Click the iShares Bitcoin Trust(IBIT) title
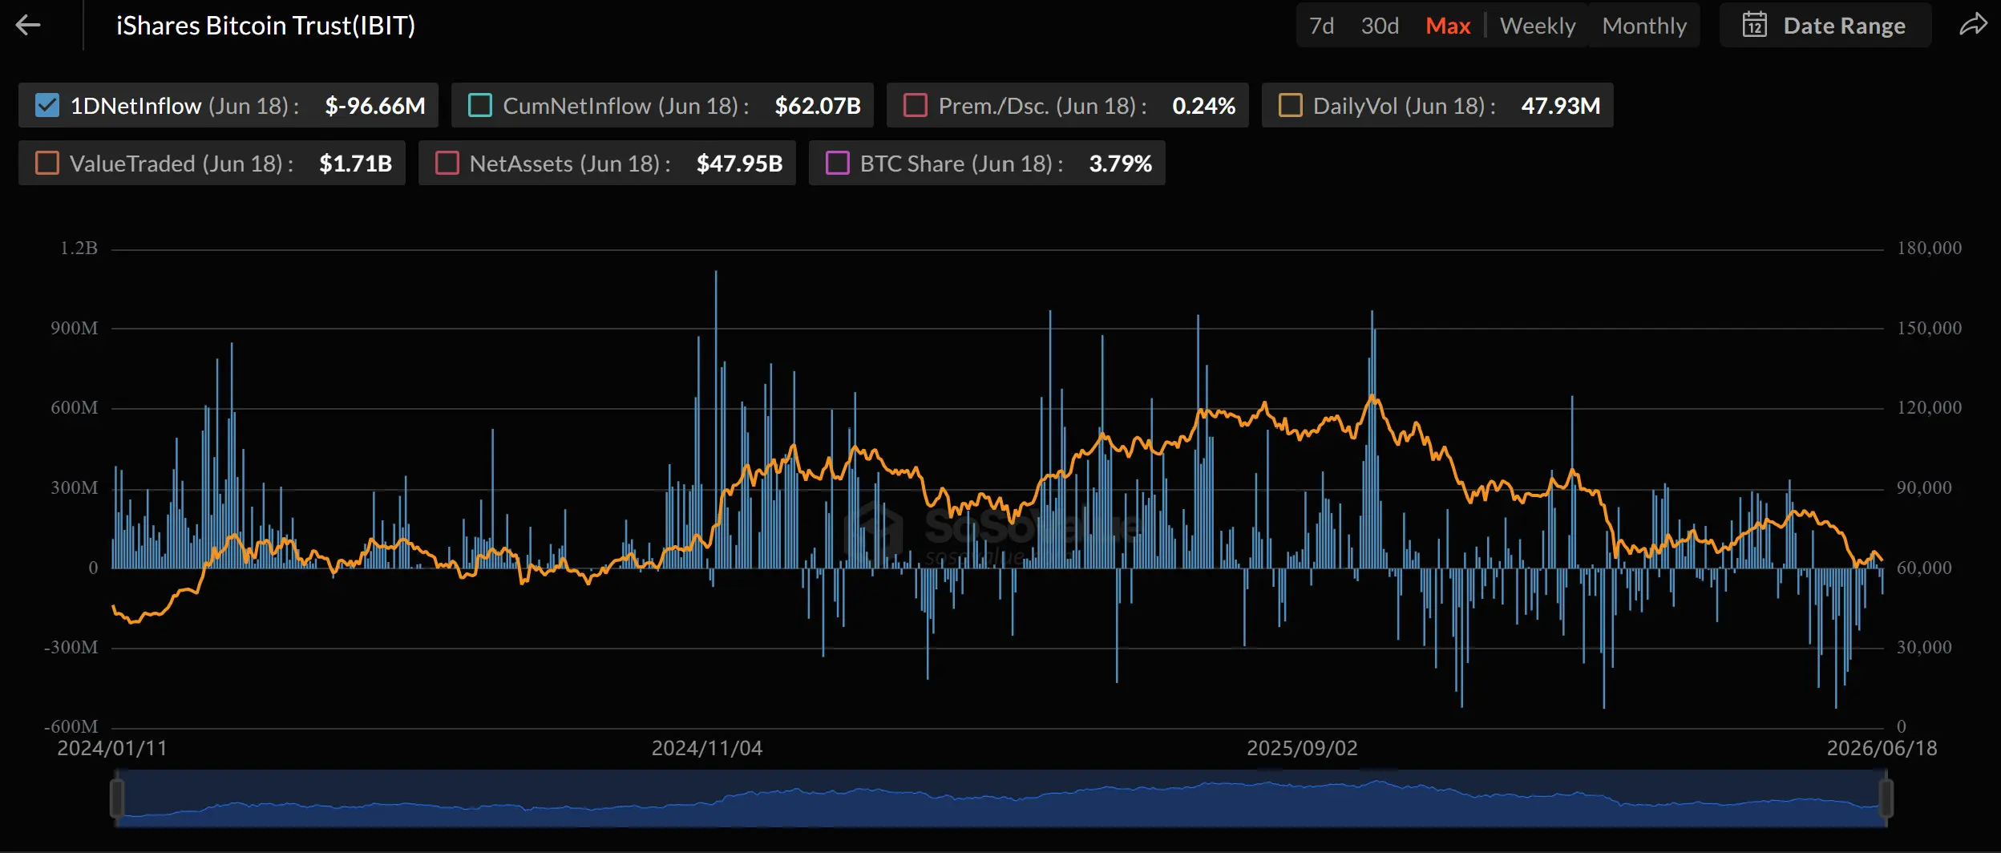The height and width of the screenshot is (853, 2001). point(265,26)
